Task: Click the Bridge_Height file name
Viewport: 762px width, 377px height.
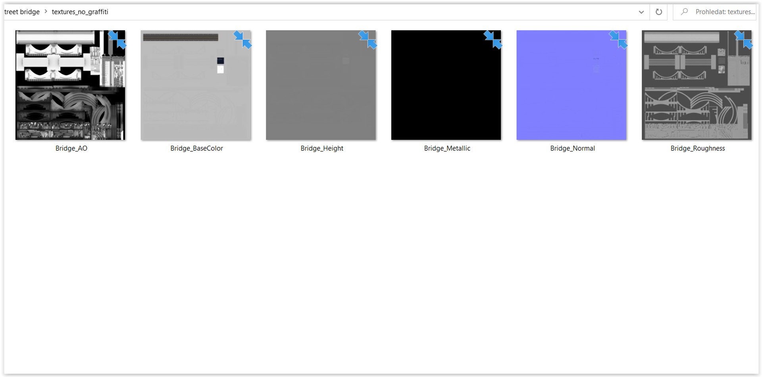Action: pyautogui.click(x=322, y=148)
